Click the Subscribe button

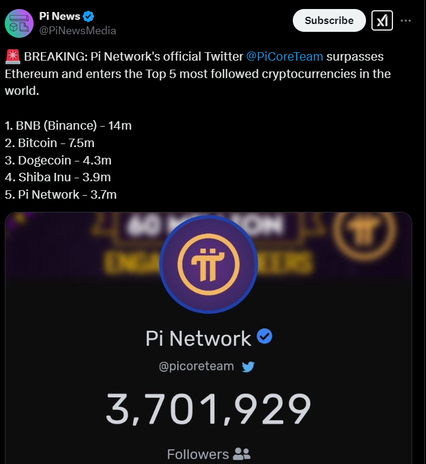329,20
